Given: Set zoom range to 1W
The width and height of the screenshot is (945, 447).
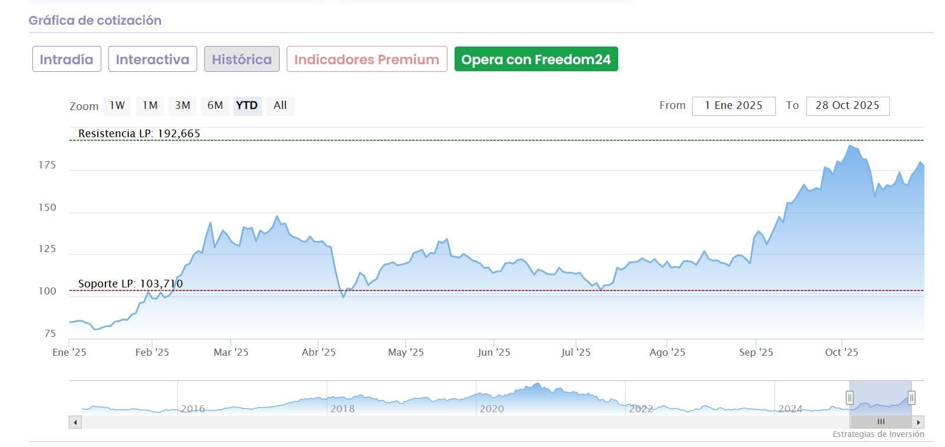Looking at the screenshot, I should 117,105.
